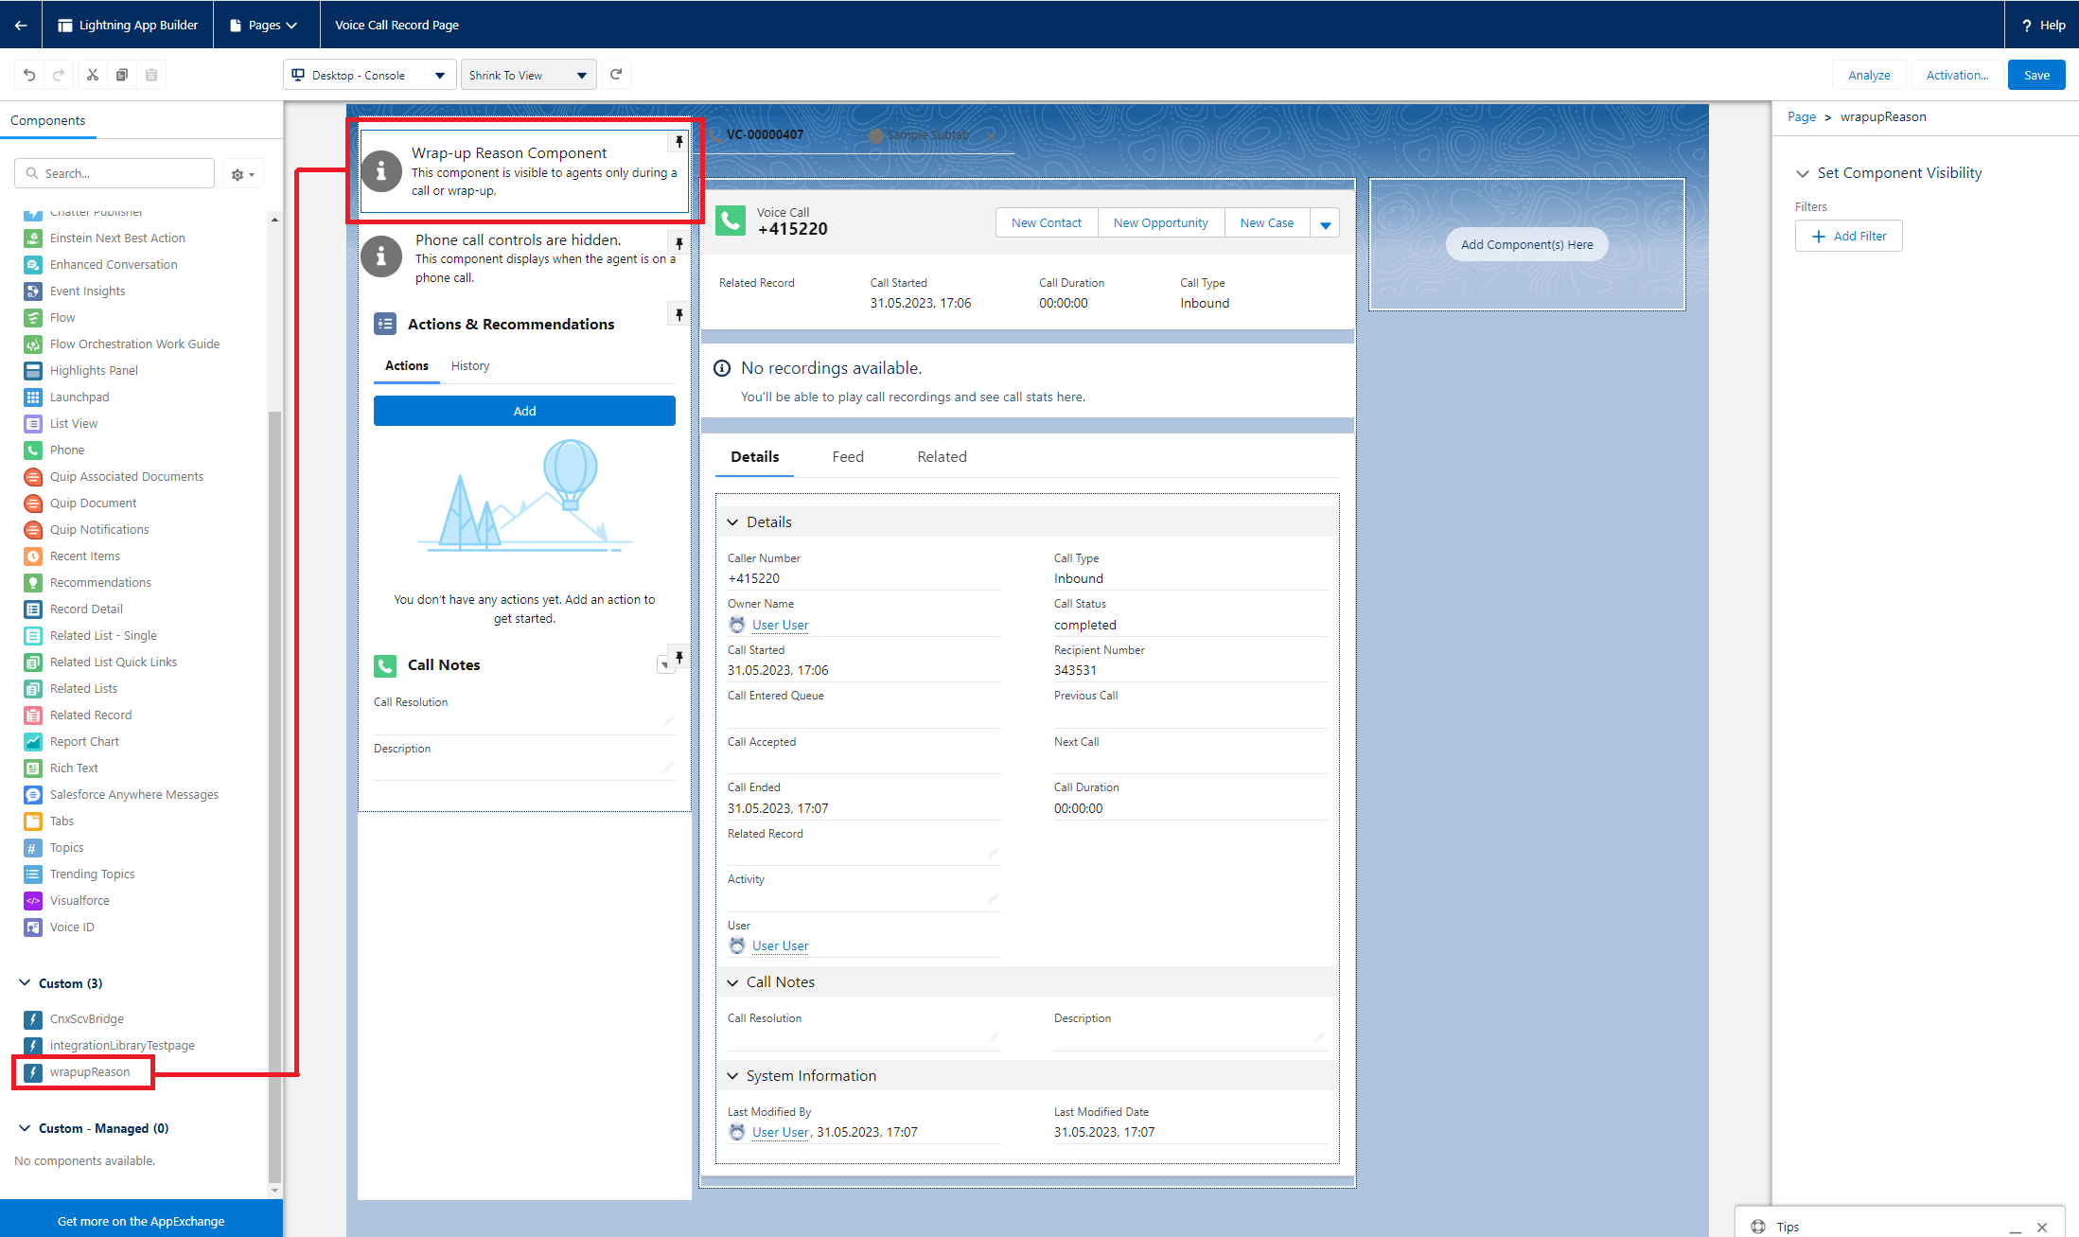The width and height of the screenshot is (2079, 1237).
Task: Open the Shrink To View dropdown
Action: pyautogui.click(x=528, y=75)
